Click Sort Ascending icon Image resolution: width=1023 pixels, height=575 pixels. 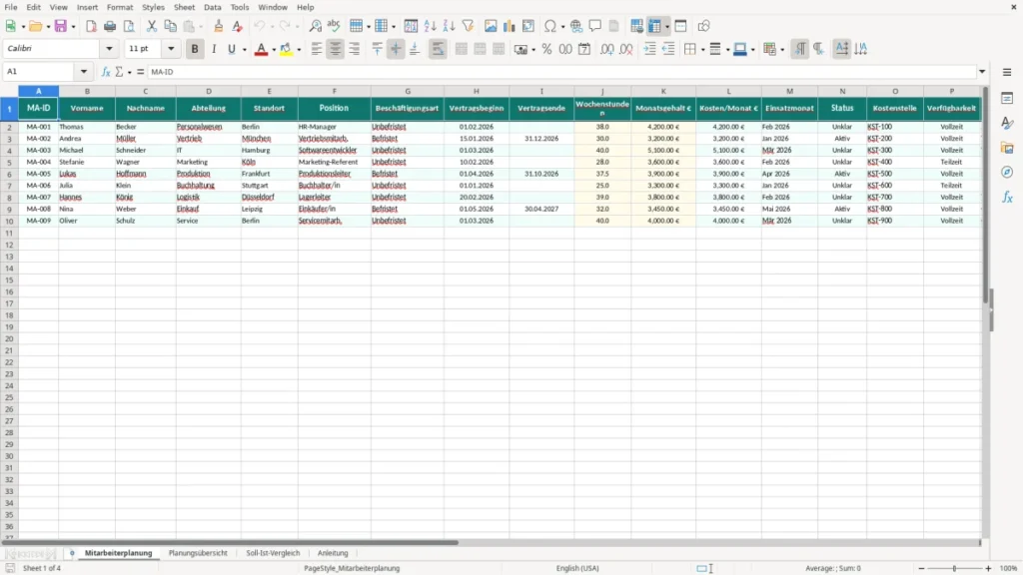point(430,26)
